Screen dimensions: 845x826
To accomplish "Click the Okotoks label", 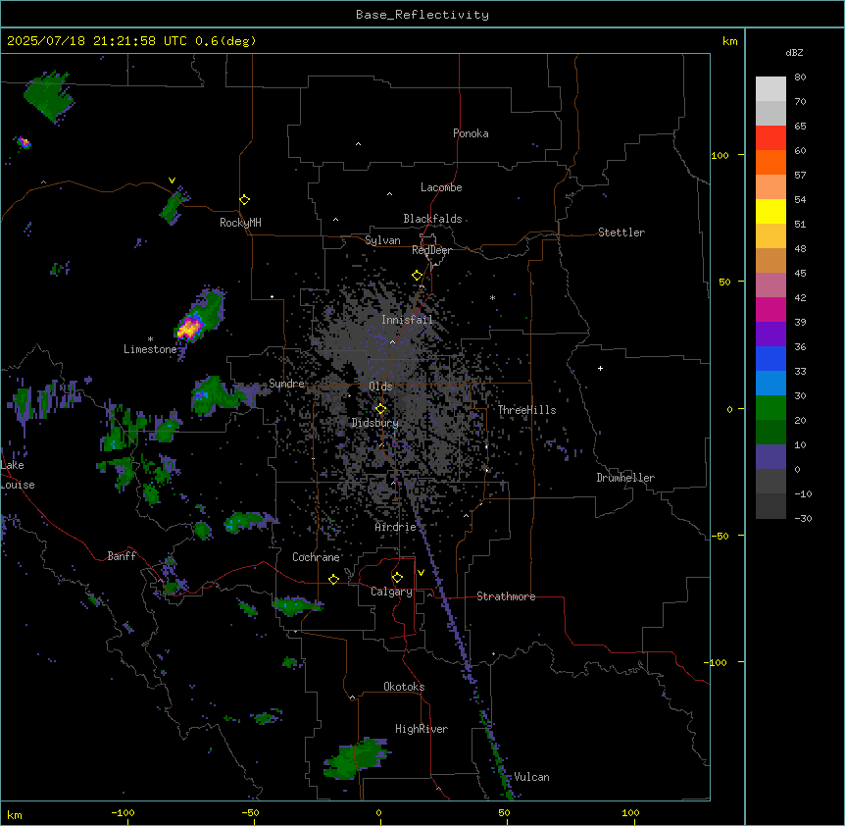I will [404, 687].
